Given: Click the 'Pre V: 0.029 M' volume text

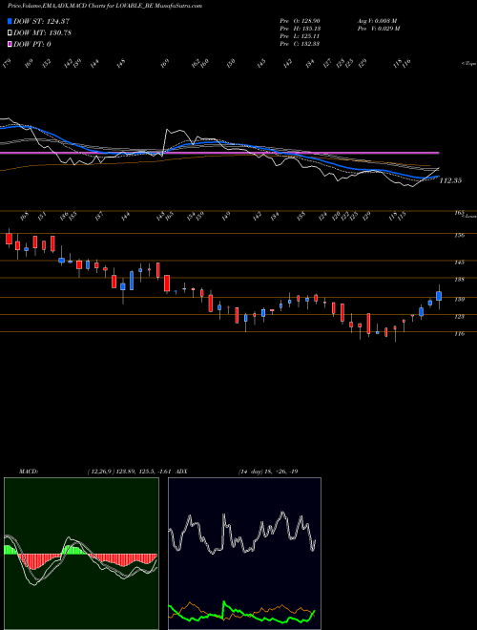Looking at the screenshot, I should (x=378, y=29).
